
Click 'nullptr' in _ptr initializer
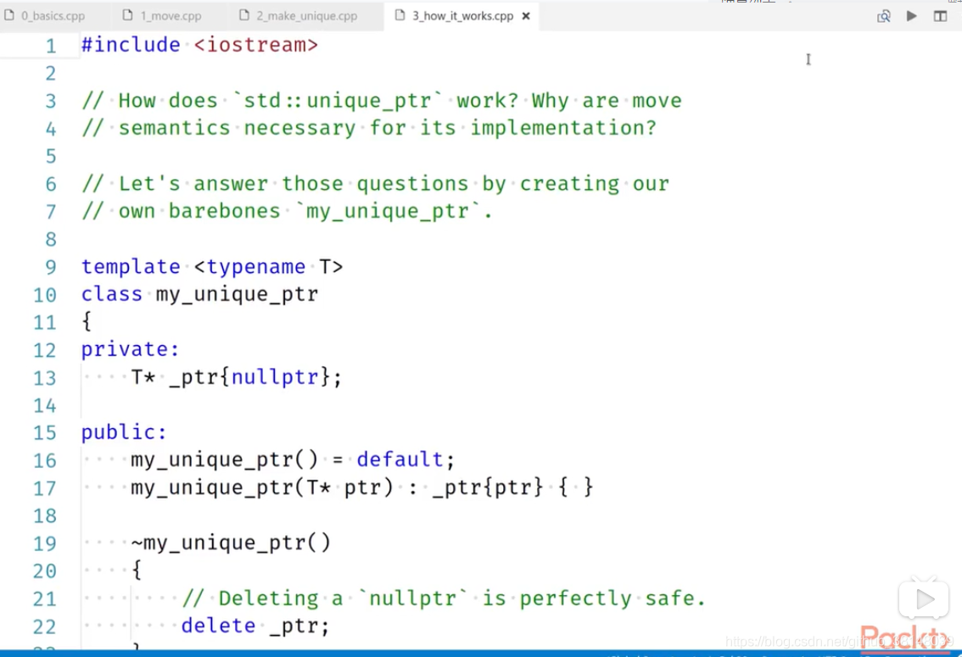pyautogui.click(x=275, y=377)
